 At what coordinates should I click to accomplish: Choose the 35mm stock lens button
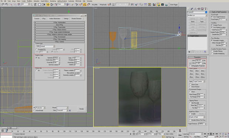click(197, 74)
